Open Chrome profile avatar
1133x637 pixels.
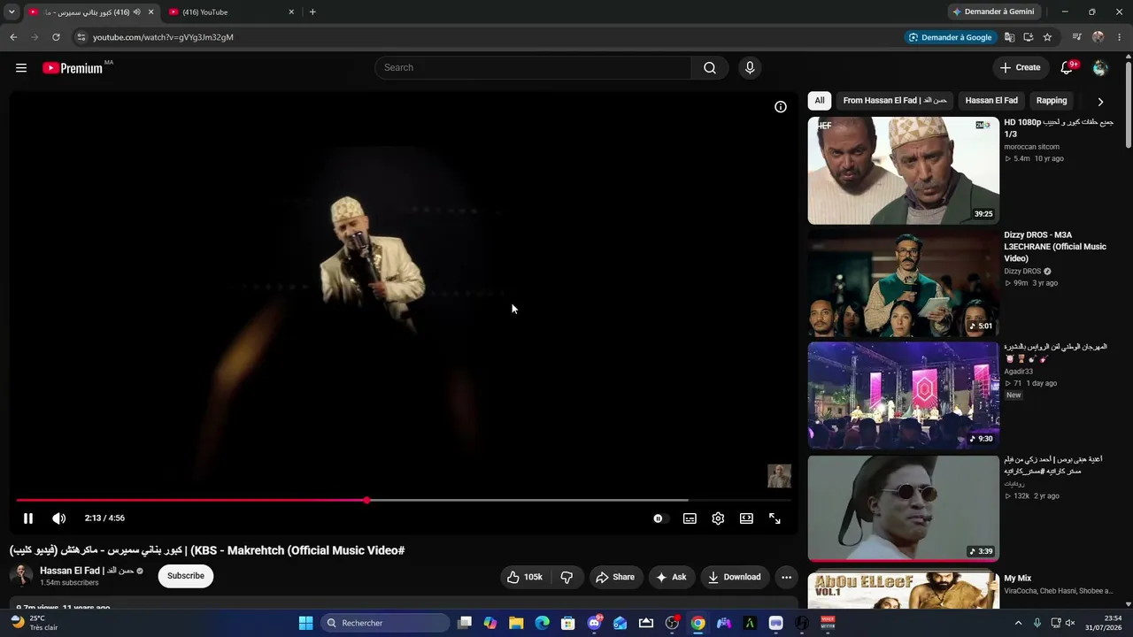1098,37
